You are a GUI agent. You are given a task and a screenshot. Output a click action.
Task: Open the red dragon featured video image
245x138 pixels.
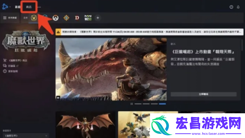coord(111,69)
